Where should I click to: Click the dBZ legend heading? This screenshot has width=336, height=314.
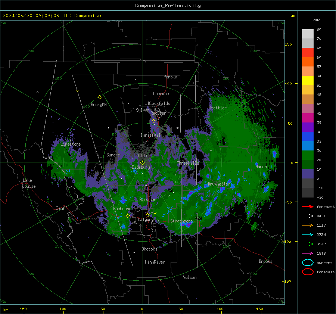pos(317,20)
